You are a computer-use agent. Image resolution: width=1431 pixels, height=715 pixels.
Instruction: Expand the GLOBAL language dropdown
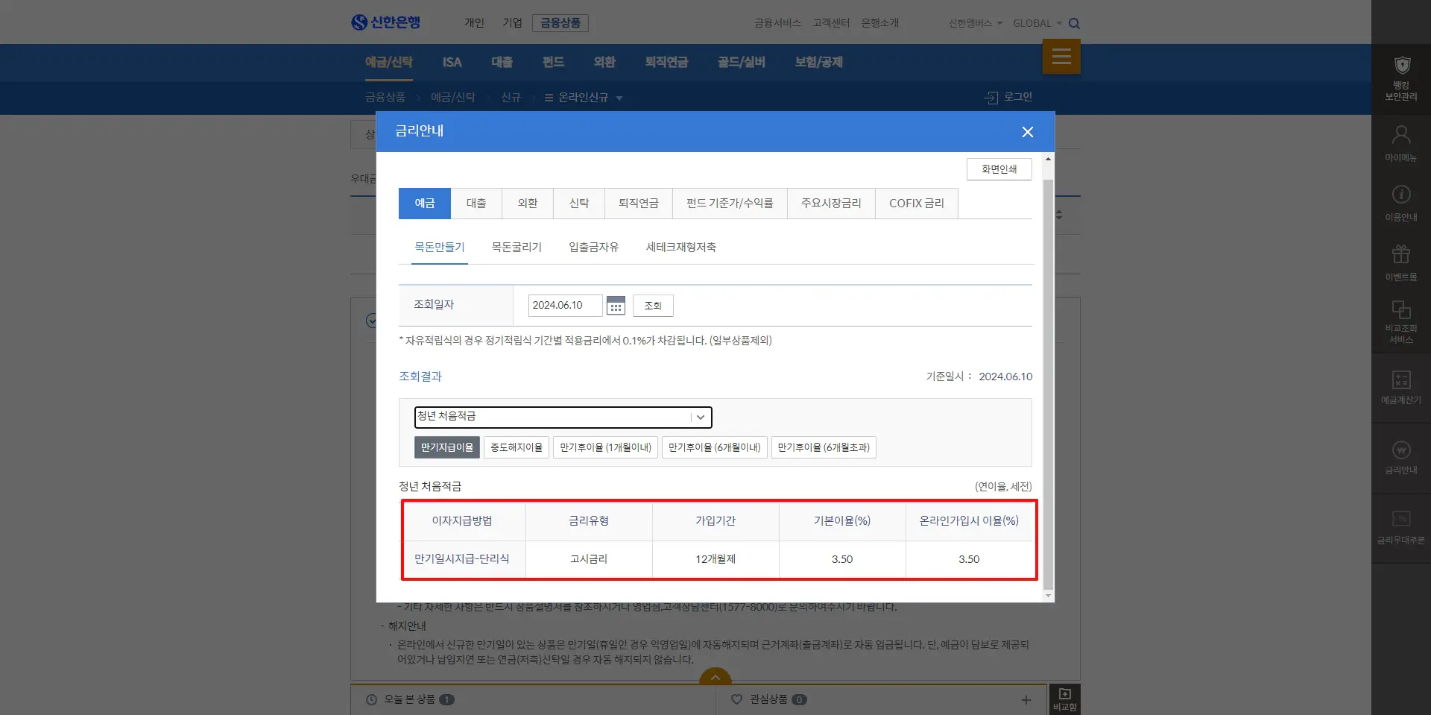click(x=1037, y=23)
